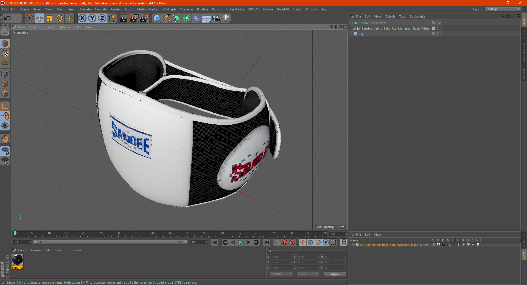The width and height of the screenshot is (527, 285).
Task: Toggle Subdivision Surface enabled checkmark
Action: 440,23
